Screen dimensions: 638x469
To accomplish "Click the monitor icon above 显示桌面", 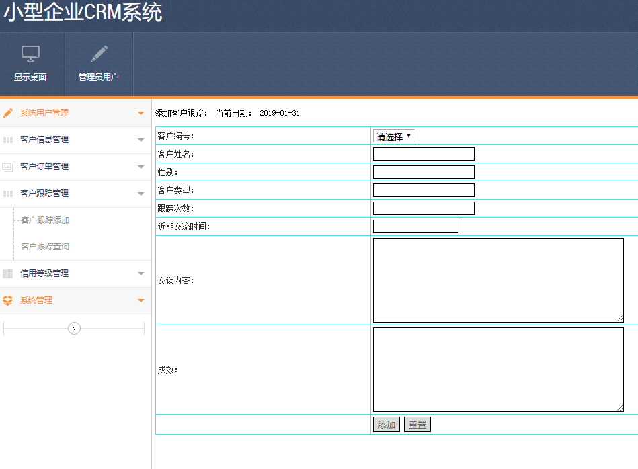I will (30, 54).
